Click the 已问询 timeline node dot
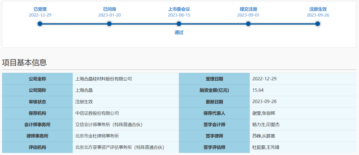 click(x=109, y=24)
